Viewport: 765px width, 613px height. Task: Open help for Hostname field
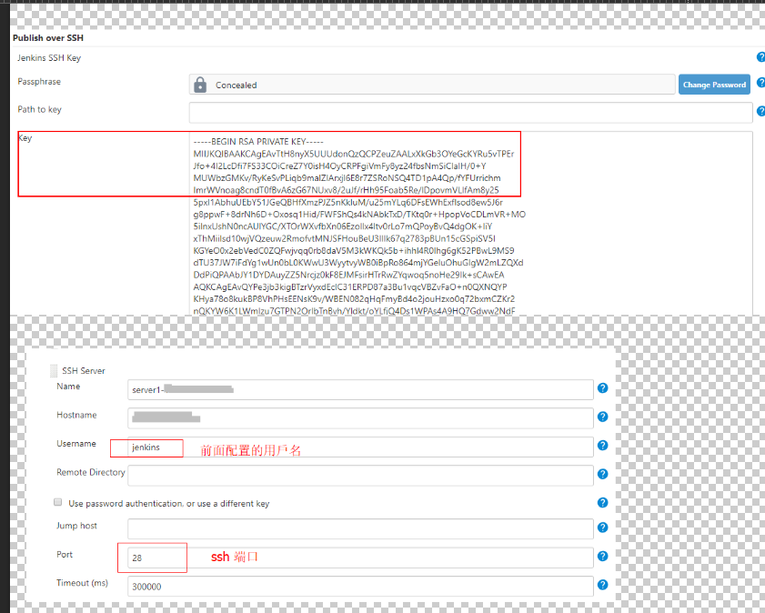coord(602,417)
